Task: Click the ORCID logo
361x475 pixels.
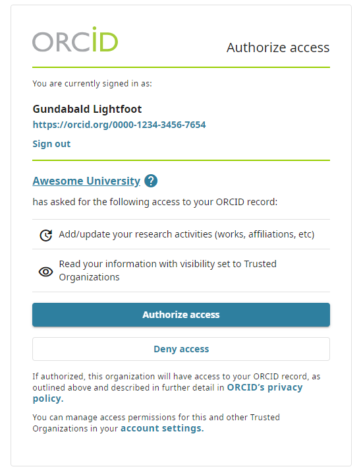Action: click(x=75, y=40)
